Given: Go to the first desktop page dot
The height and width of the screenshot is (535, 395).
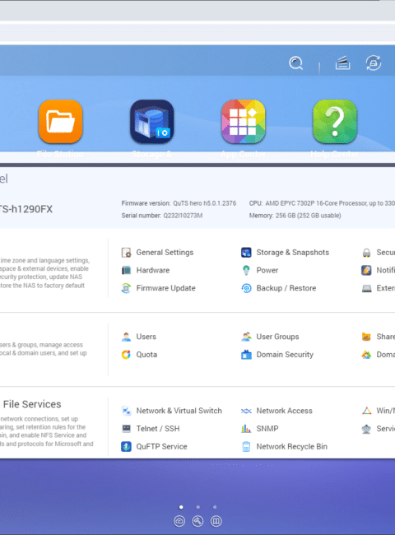Looking at the screenshot, I should [x=181, y=507].
